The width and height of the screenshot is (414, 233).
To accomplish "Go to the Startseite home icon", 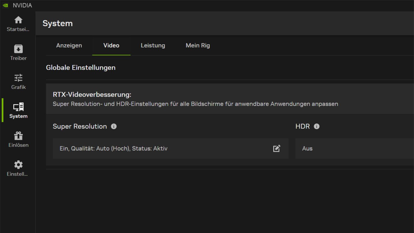I will click(x=18, y=20).
